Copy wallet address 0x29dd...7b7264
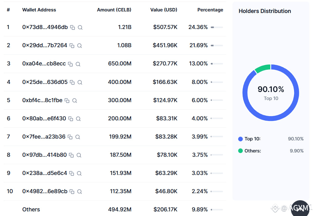This screenshot has height=216, width=315. [x=72, y=46]
